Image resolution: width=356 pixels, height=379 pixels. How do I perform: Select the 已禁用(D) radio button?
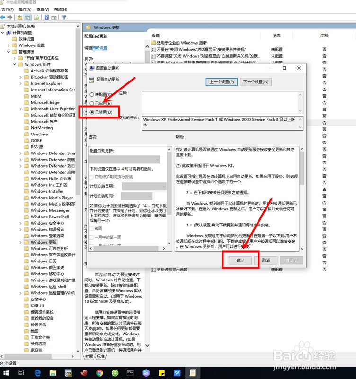point(92,112)
